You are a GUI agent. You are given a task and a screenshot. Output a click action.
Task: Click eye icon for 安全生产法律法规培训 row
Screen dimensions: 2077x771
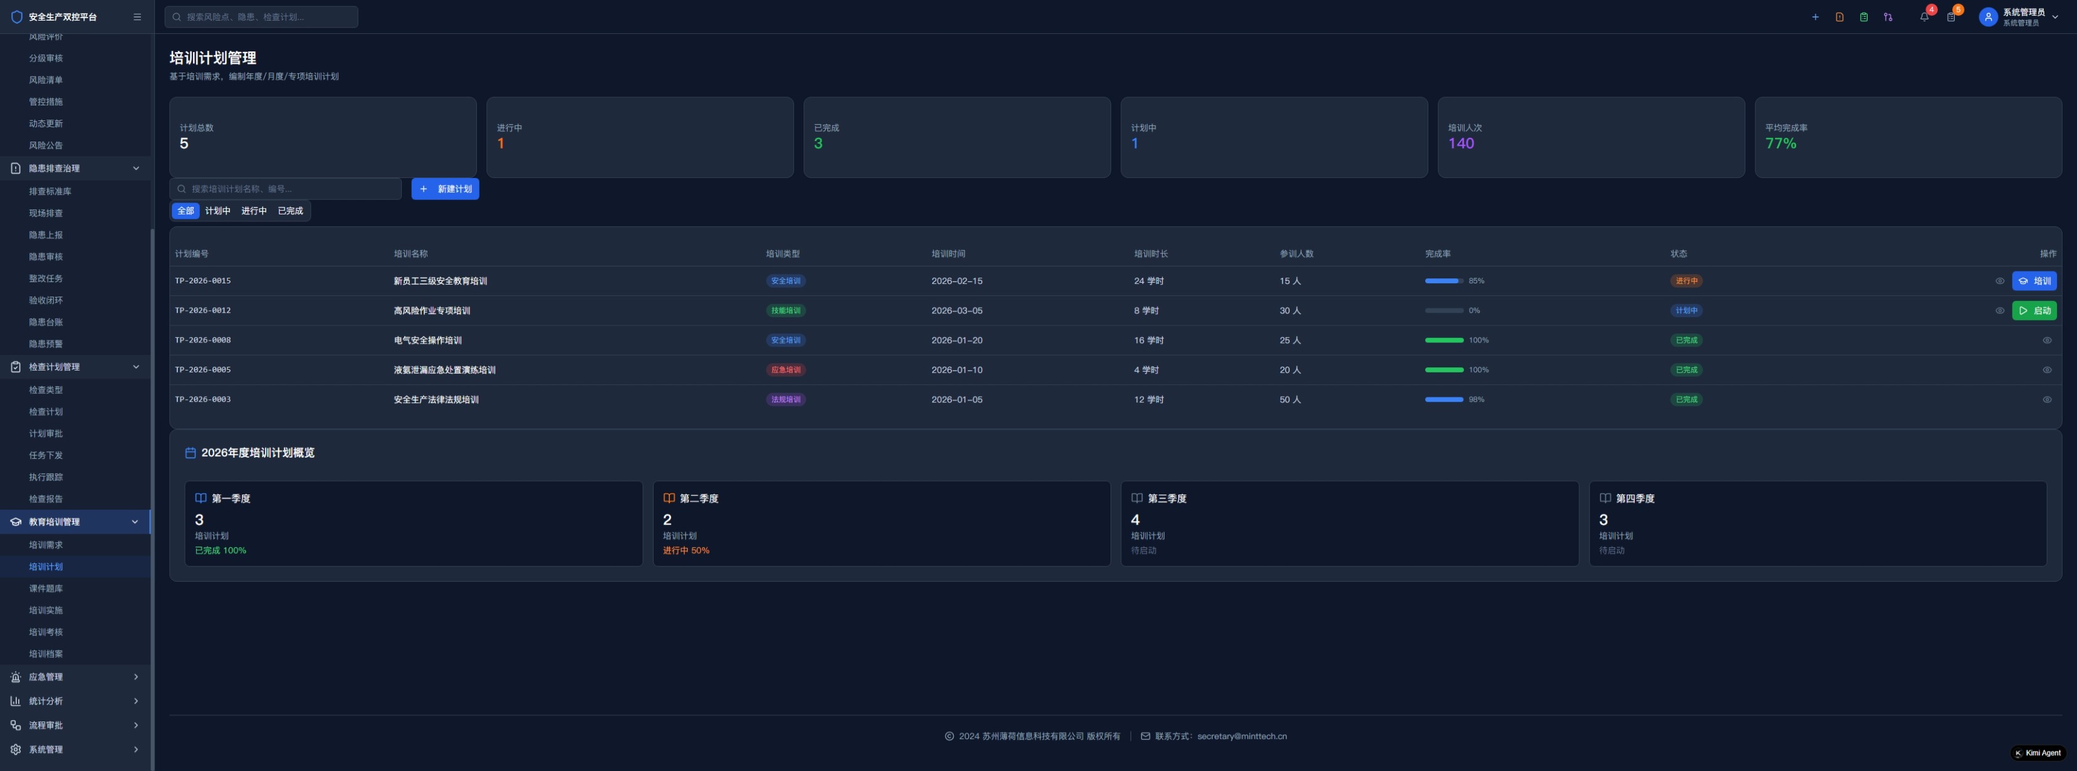tap(2046, 399)
